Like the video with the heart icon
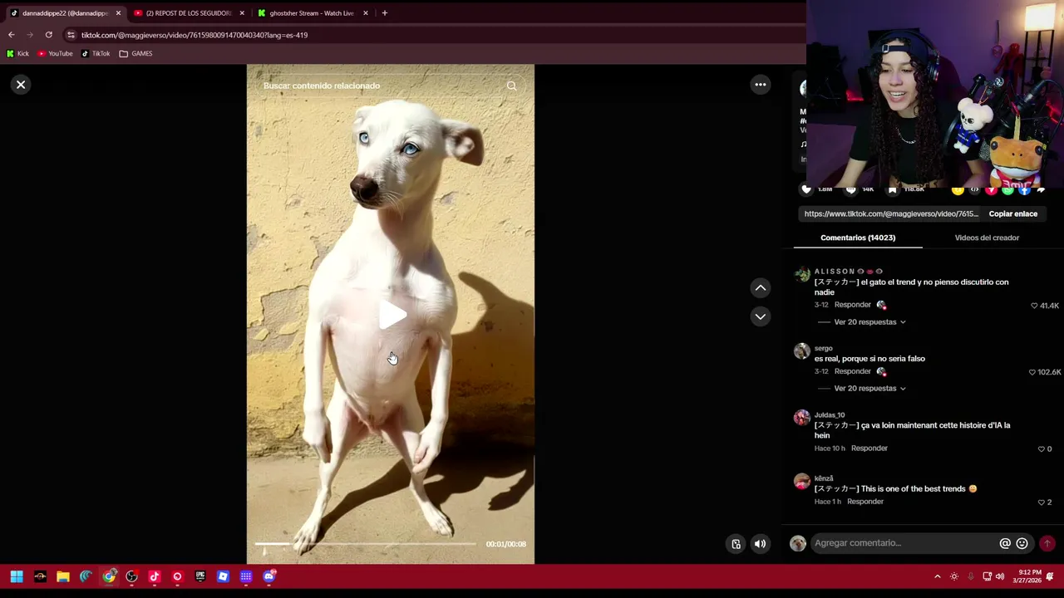The width and height of the screenshot is (1064, 598). click(x=806, y=189)
